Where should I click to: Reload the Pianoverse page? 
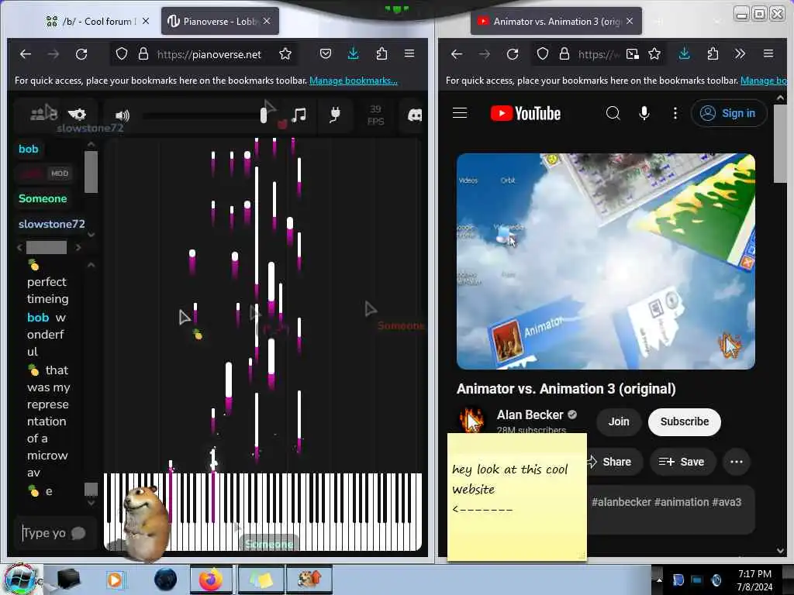(x=81, y=54)
